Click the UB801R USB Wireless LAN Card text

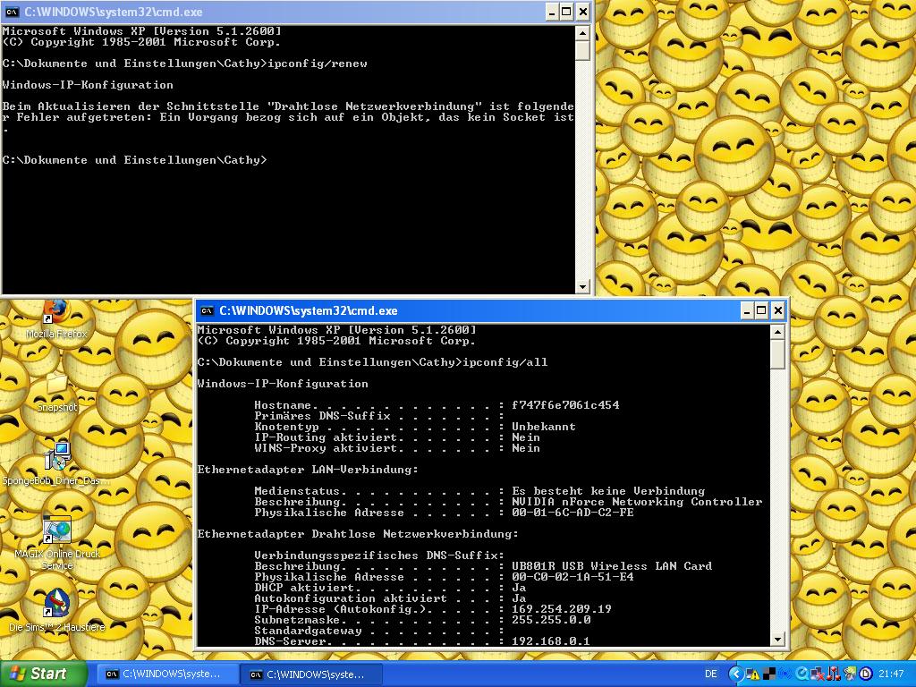pos(612,565)
